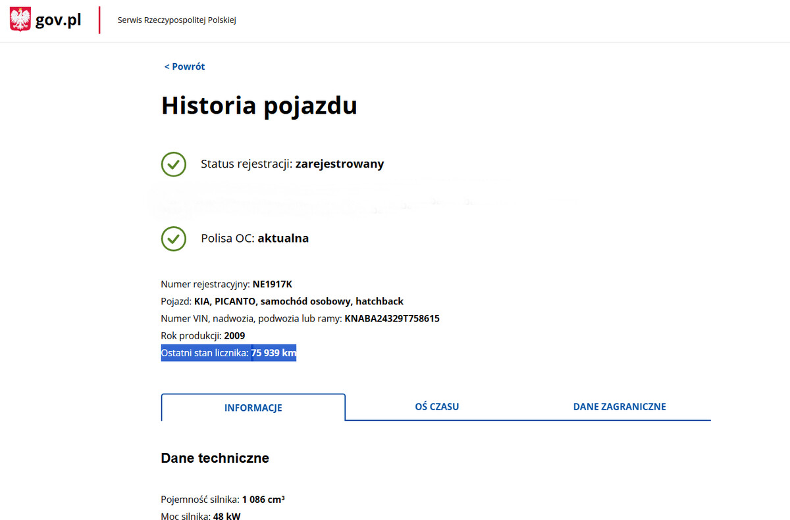Click the engine capacity value 1 086 cm³

point(263,500)
